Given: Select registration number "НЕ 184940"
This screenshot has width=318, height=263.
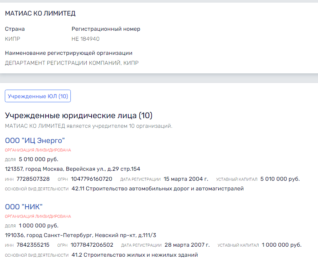Looking at the screenshot, I should pyautogui.click(x=86, y=39).
